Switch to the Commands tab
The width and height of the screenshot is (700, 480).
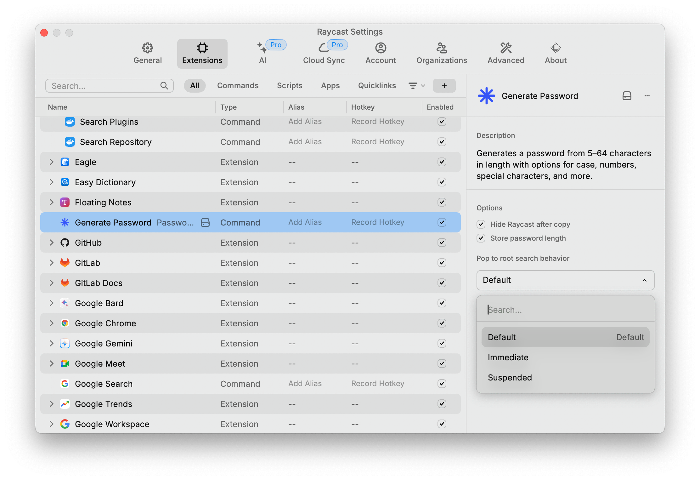(238, 85)
